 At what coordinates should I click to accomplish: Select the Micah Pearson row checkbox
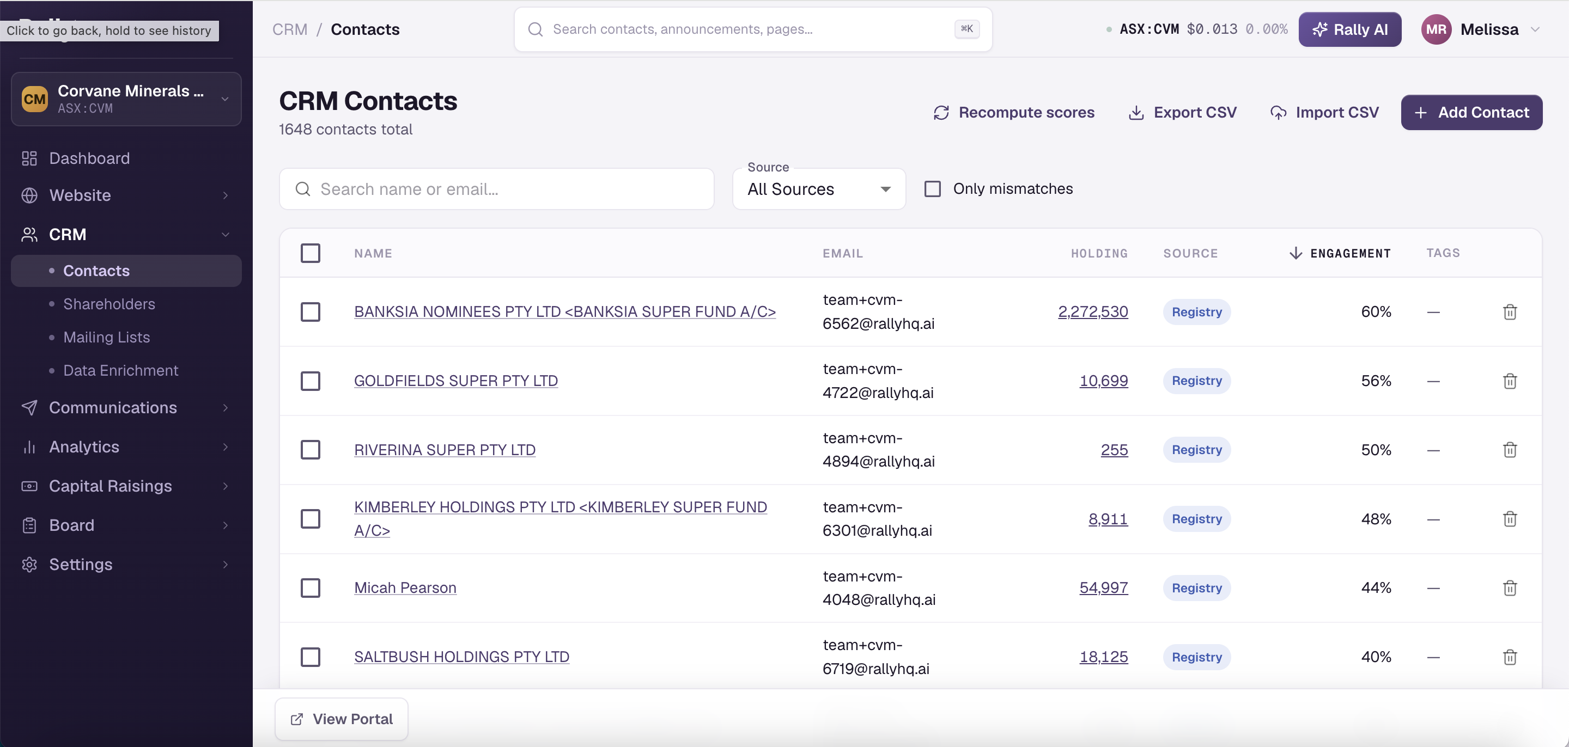(x=311, y=588)
